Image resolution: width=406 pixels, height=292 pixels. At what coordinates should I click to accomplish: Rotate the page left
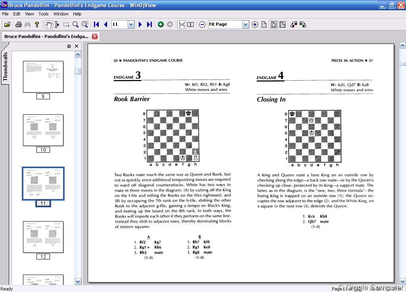point(294,25)
